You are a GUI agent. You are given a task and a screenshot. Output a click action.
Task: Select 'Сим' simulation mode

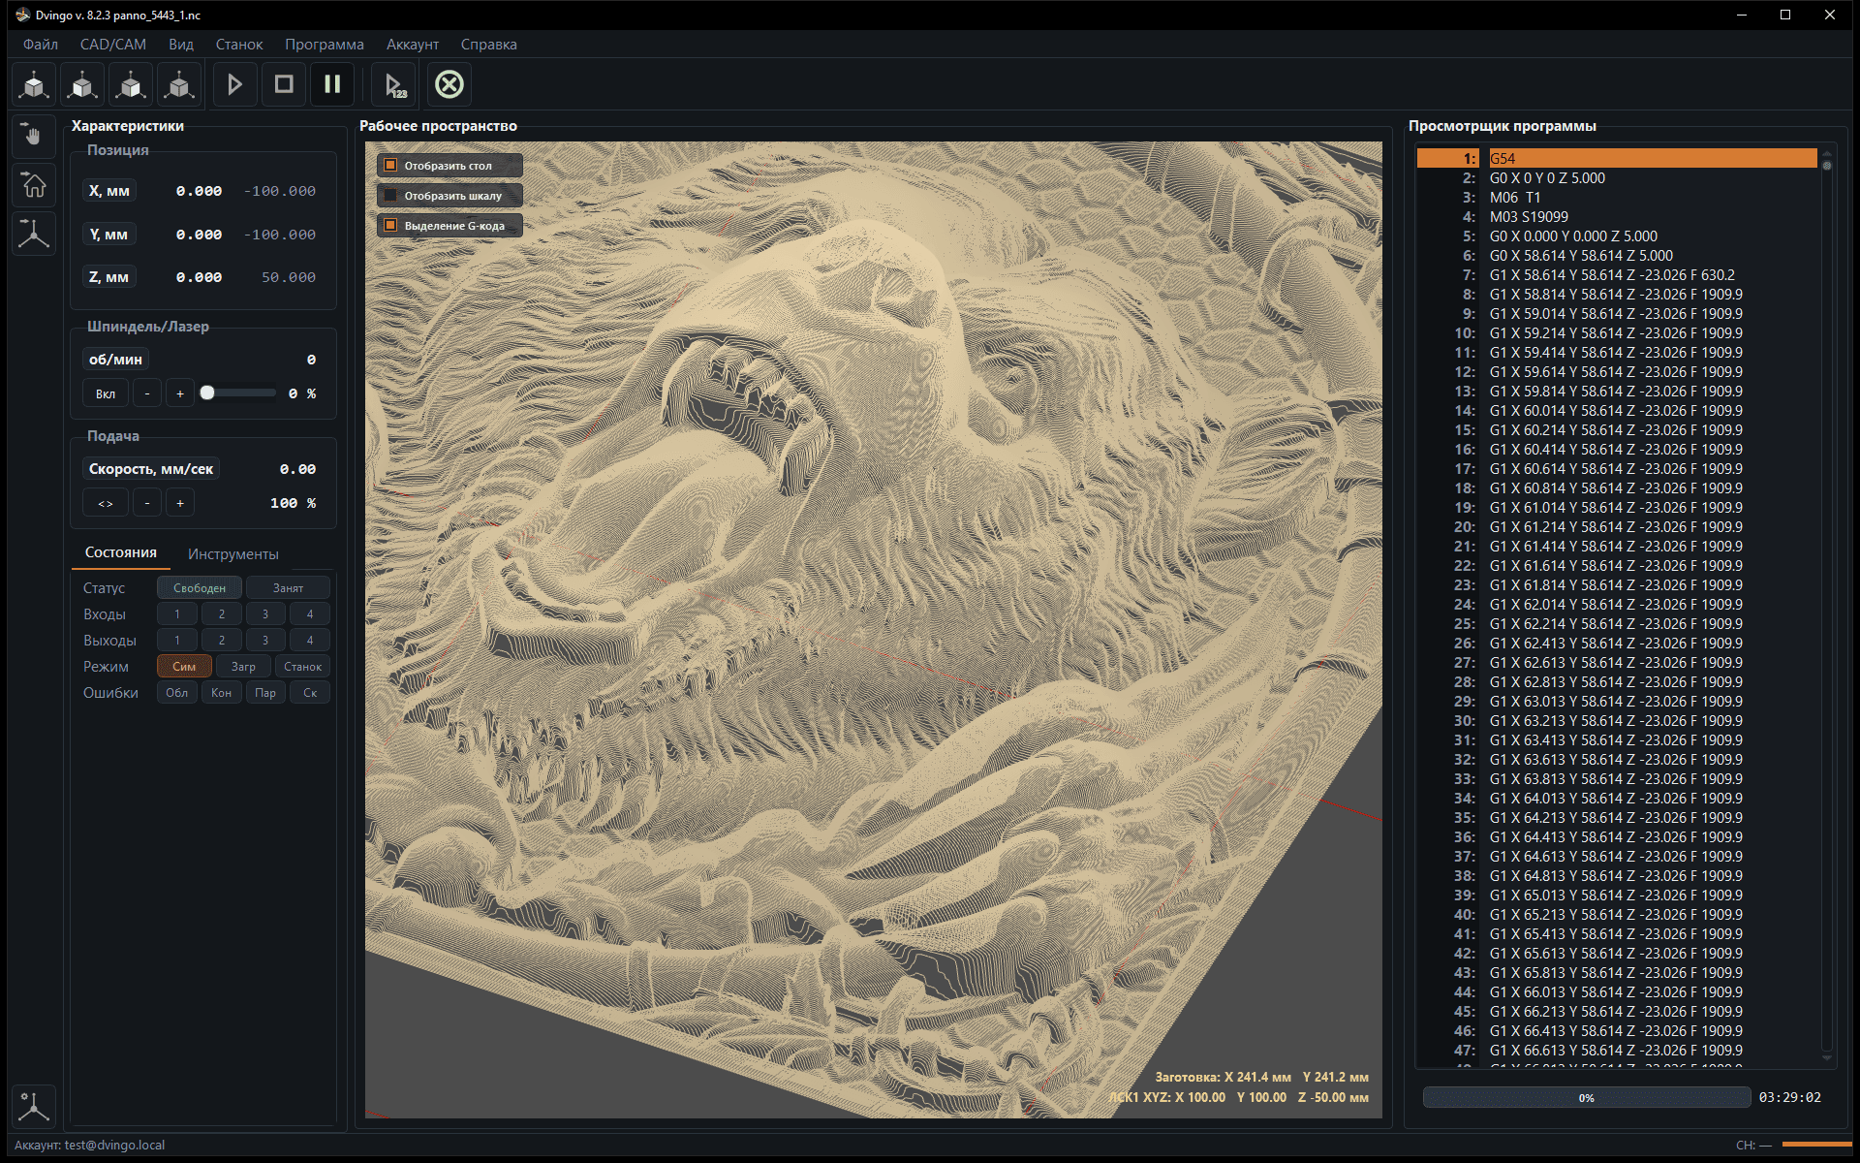[184, 667]
